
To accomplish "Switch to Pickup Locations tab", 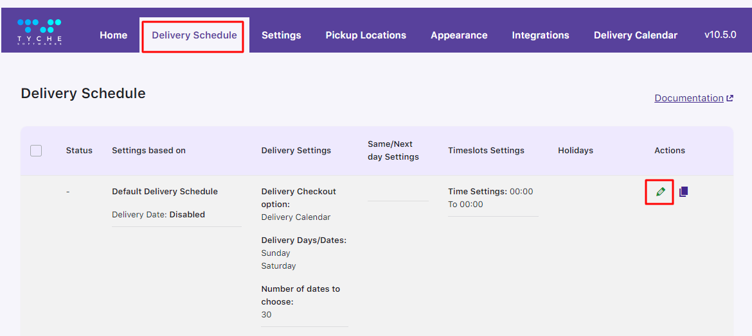I will pyautogui.click(x=366, y=35).
